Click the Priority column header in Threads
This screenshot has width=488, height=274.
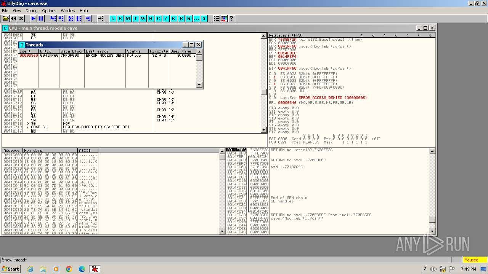[x=159, y=51]
